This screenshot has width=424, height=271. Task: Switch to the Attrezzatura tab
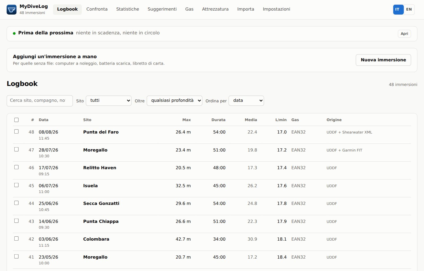point(215,9)
